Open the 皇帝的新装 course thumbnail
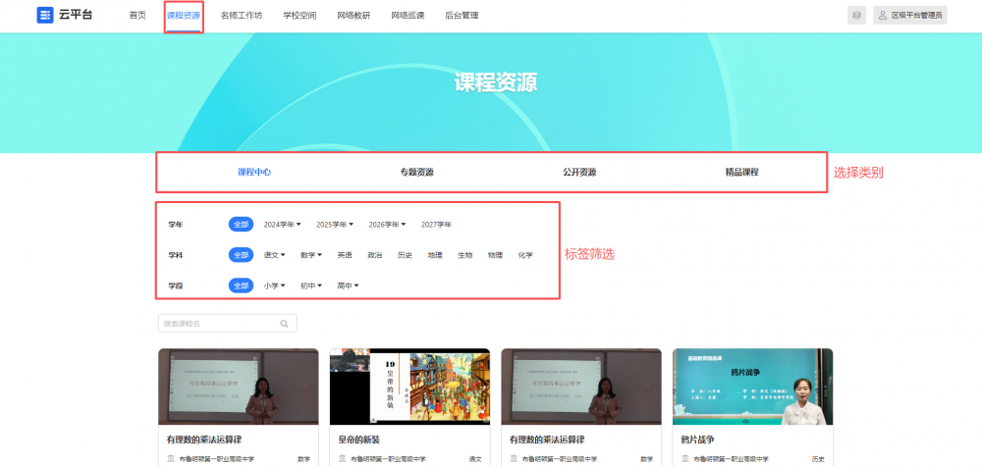The width and height of the screenshot is (982, 466). [409, 387]
